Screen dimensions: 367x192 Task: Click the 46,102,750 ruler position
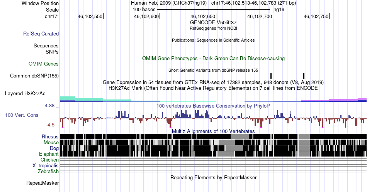click(x=316, y=16)
